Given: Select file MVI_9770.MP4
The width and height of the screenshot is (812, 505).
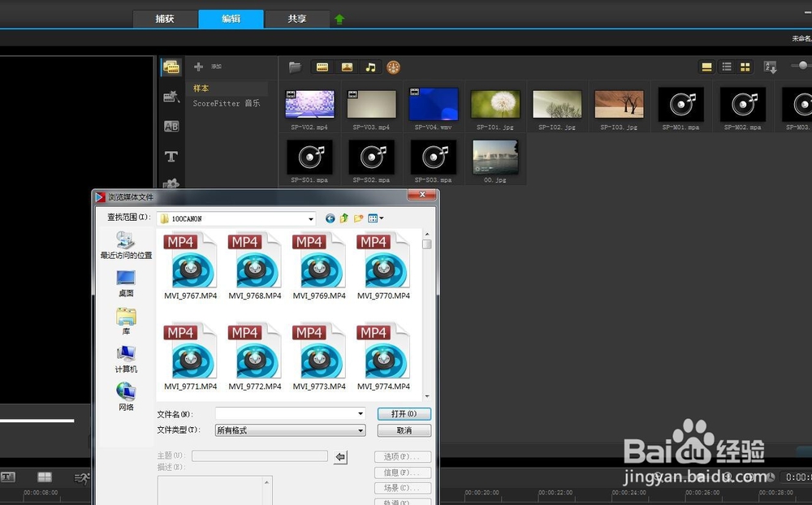Looking at the screenshot, I should (383, 266).
